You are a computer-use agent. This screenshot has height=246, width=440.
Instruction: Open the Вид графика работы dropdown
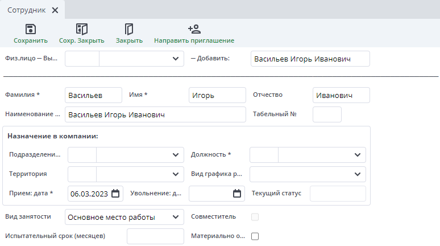357,174
